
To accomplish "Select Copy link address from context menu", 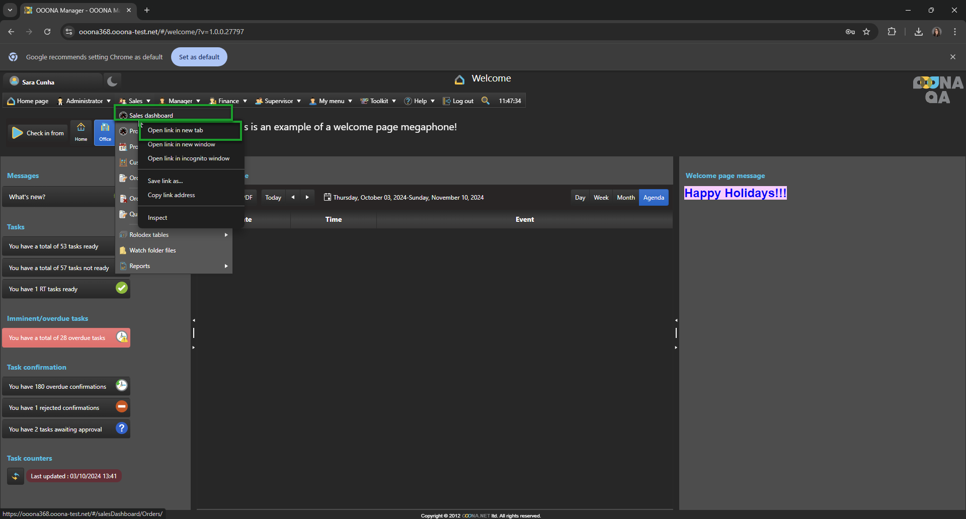I will click(x=172, y=195).
